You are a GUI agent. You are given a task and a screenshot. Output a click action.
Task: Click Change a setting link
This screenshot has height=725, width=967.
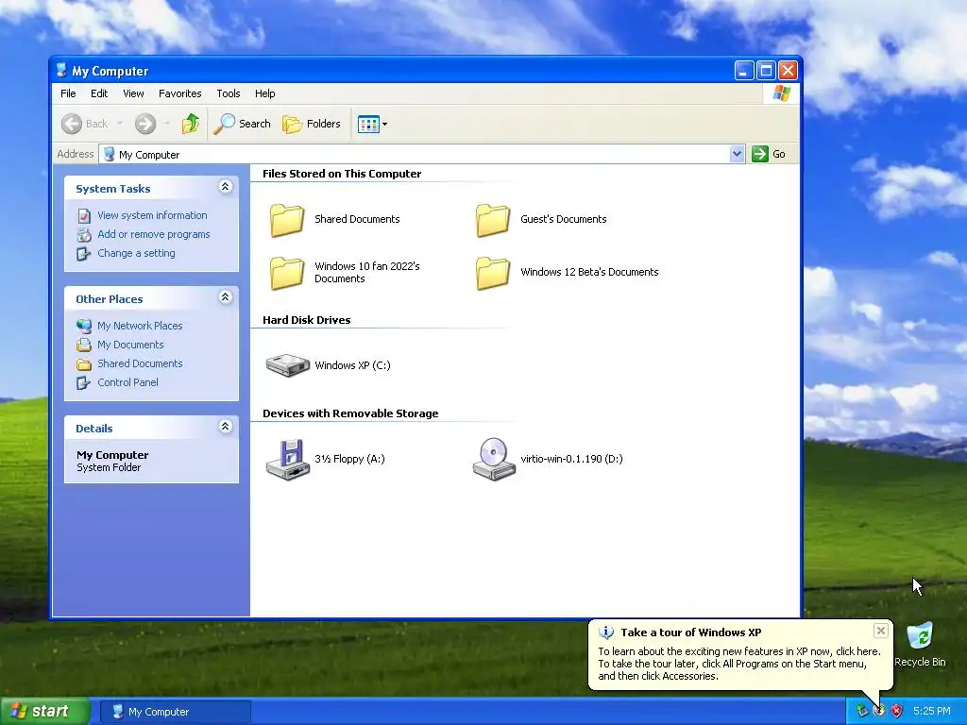pyautogui.click(x=136, y=253)
